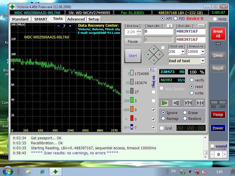Click the forward sequential scan play icon
The height and width of the screenshot is (176, 235).
[x=164, y=103]
